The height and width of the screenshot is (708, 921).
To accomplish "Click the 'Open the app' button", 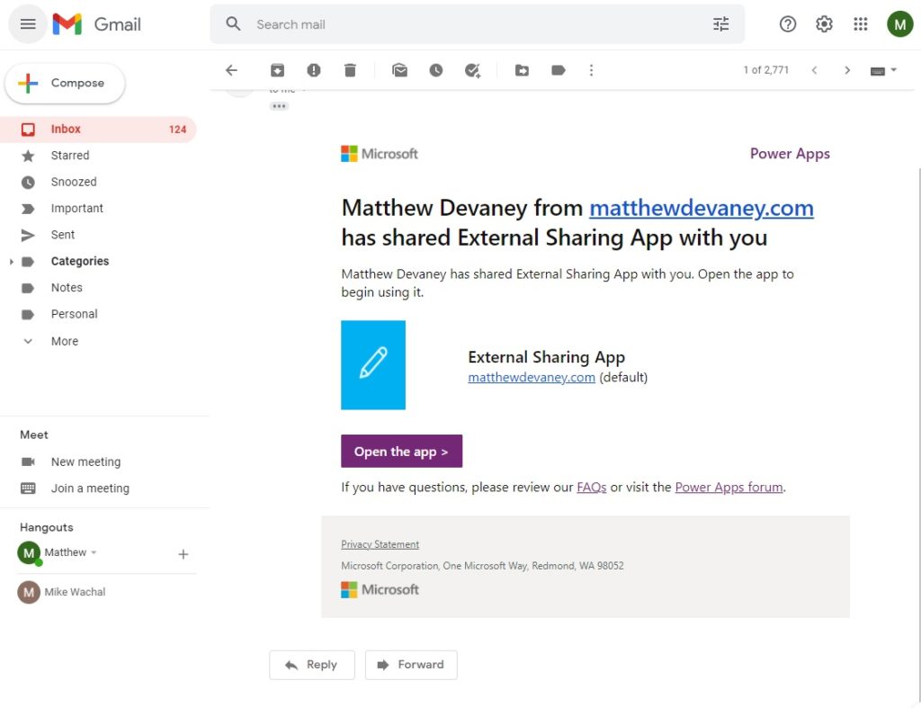I will [x=401, y=451].
